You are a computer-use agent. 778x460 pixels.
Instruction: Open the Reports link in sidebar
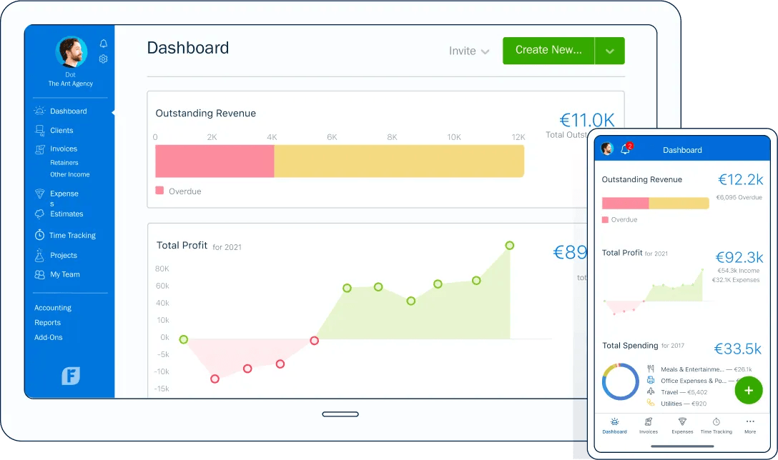(x=48, y=323)
